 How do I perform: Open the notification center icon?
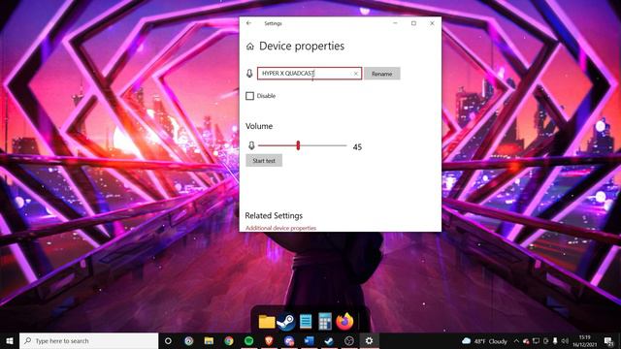(608, 341)
